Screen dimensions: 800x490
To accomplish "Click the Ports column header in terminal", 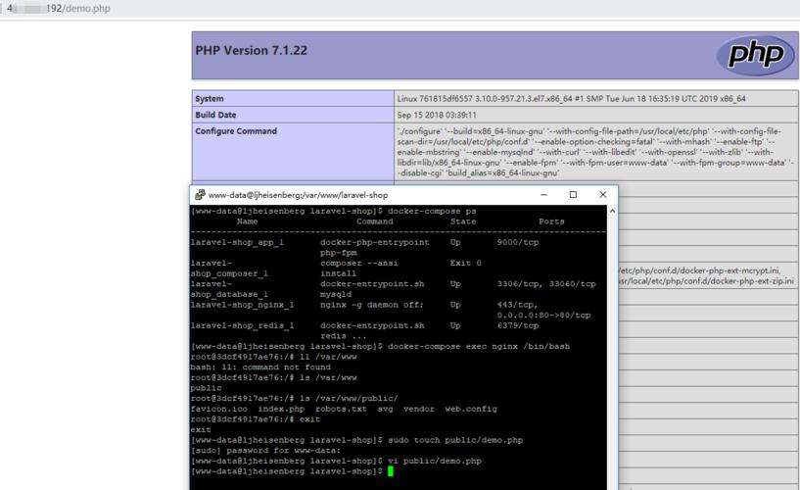I will coord(551,221).
